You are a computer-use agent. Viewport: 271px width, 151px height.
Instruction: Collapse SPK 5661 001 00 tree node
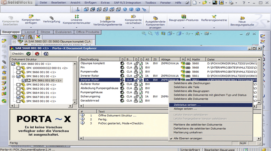point(13,76)
